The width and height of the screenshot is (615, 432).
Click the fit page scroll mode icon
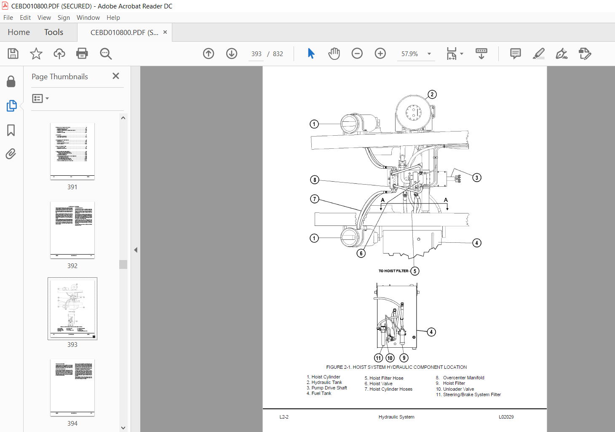coord(452,54)
